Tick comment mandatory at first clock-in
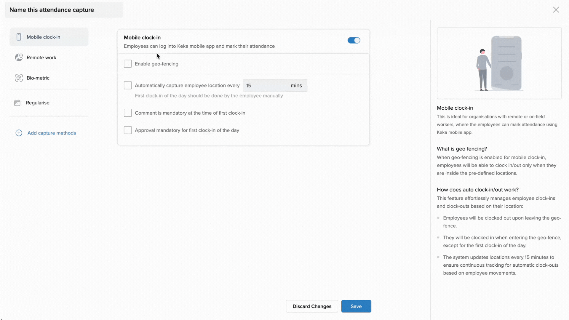 [128, 113]
